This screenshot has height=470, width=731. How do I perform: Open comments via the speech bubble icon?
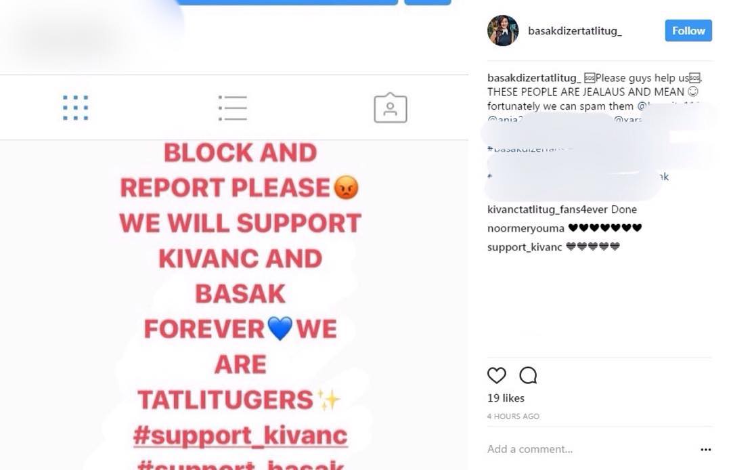click(x=528, y=375)
